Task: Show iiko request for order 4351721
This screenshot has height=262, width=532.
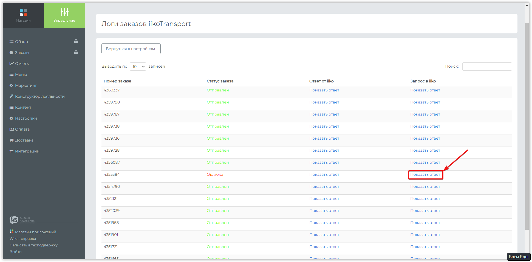Action: pos(425,247)
